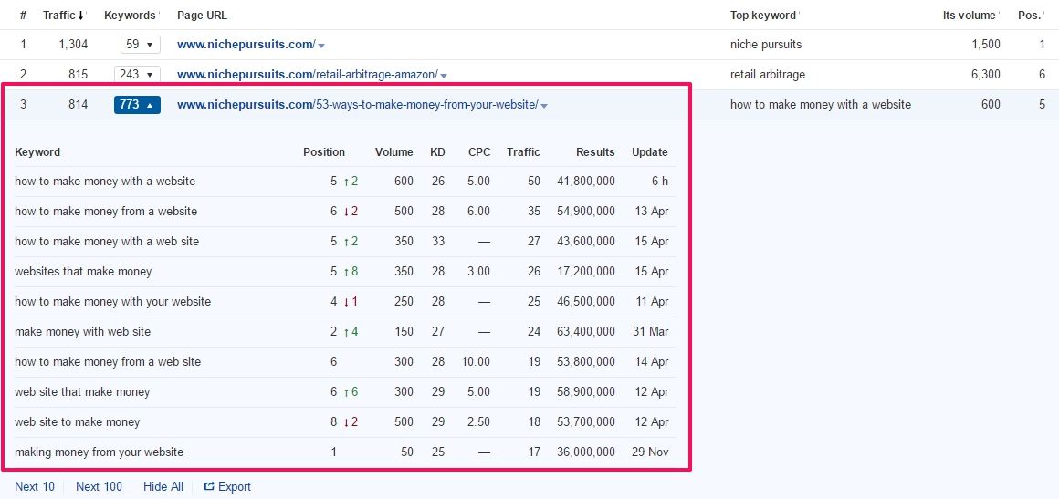Sort table by Traffic column
This screenshot has height=499, width=1059.
pyautogui.click(x=64, y=15)
